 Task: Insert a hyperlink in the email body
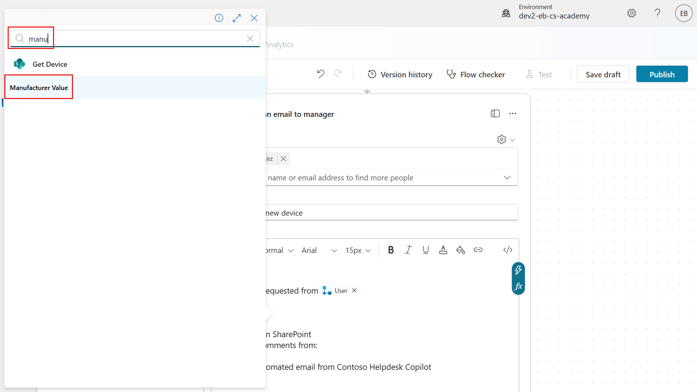(478, 250)
